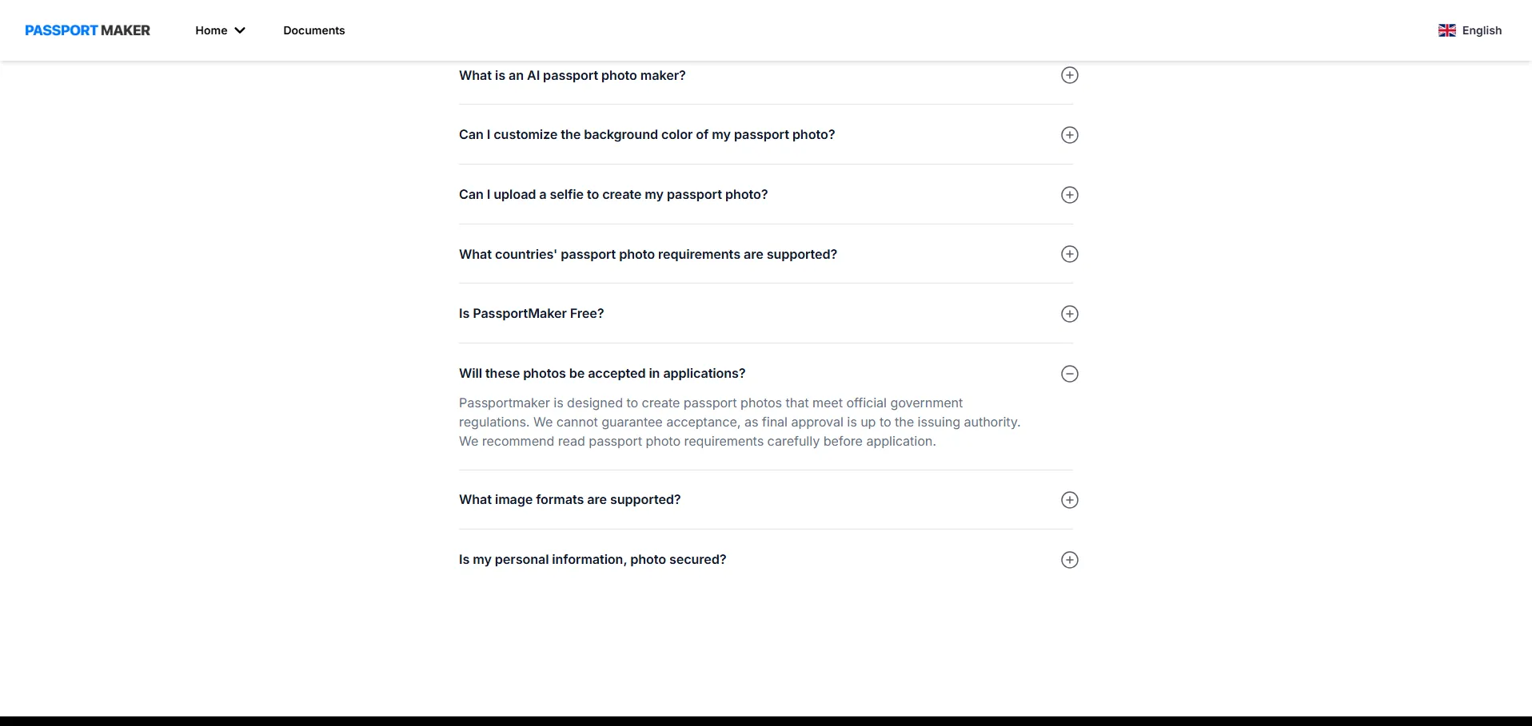1532x726 pixels.
Task: Expand "Can I upload a selfie" question text
Action: click(x=612, y=194)
